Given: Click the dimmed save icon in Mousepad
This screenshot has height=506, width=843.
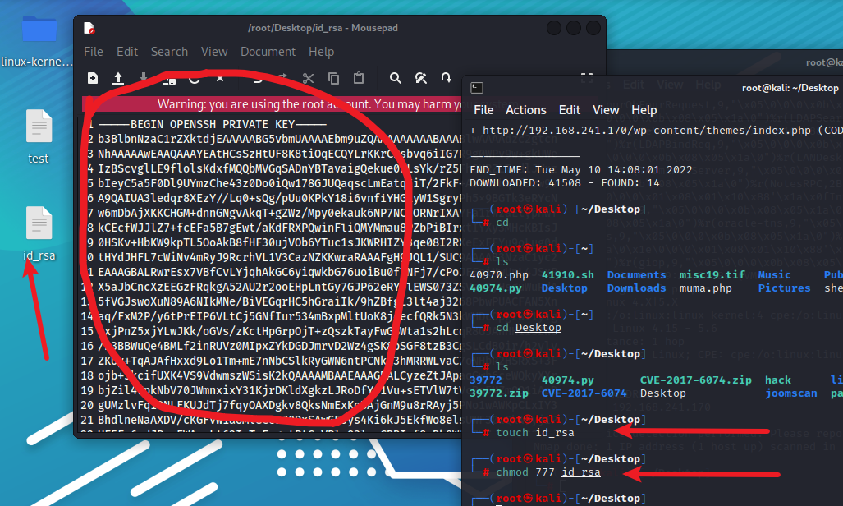Looking at the screenshot, I should pos(144,78).
